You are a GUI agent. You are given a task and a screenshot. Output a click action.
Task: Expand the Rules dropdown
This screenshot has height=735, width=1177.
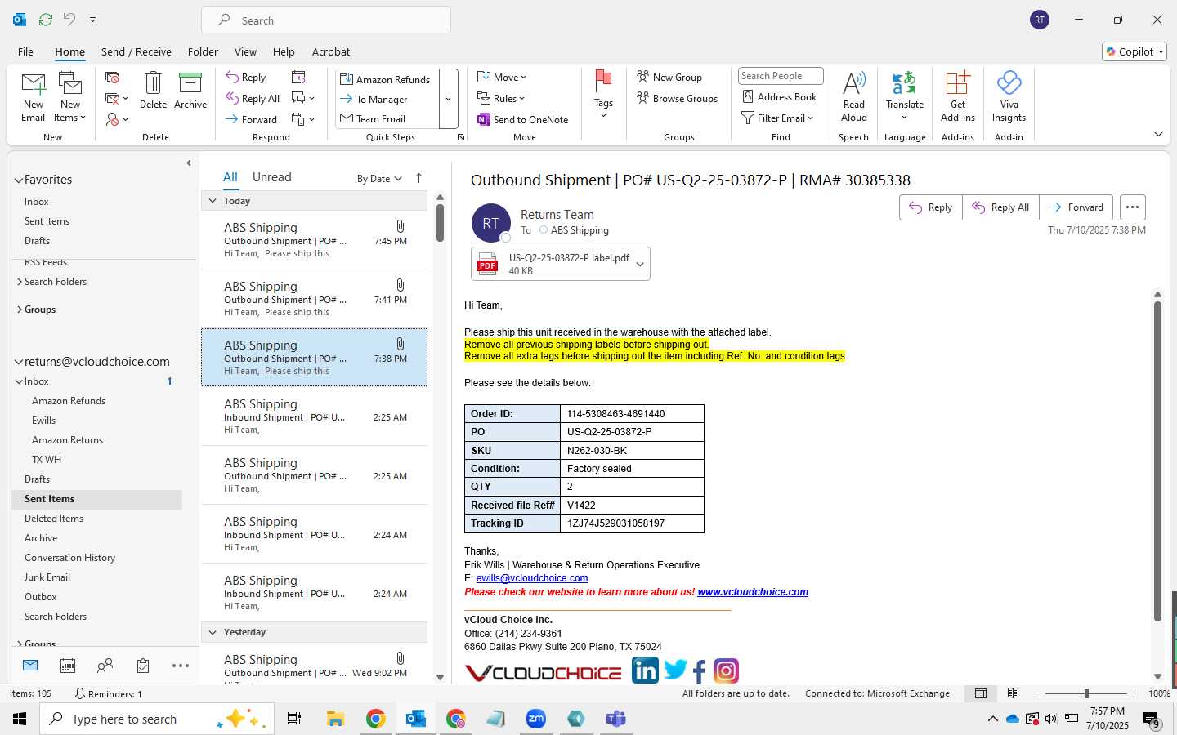point(501,99)
